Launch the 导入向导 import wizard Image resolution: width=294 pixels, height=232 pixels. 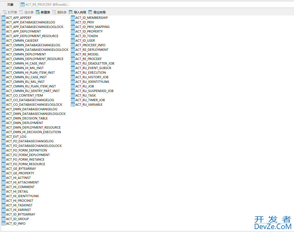(77, 12)
